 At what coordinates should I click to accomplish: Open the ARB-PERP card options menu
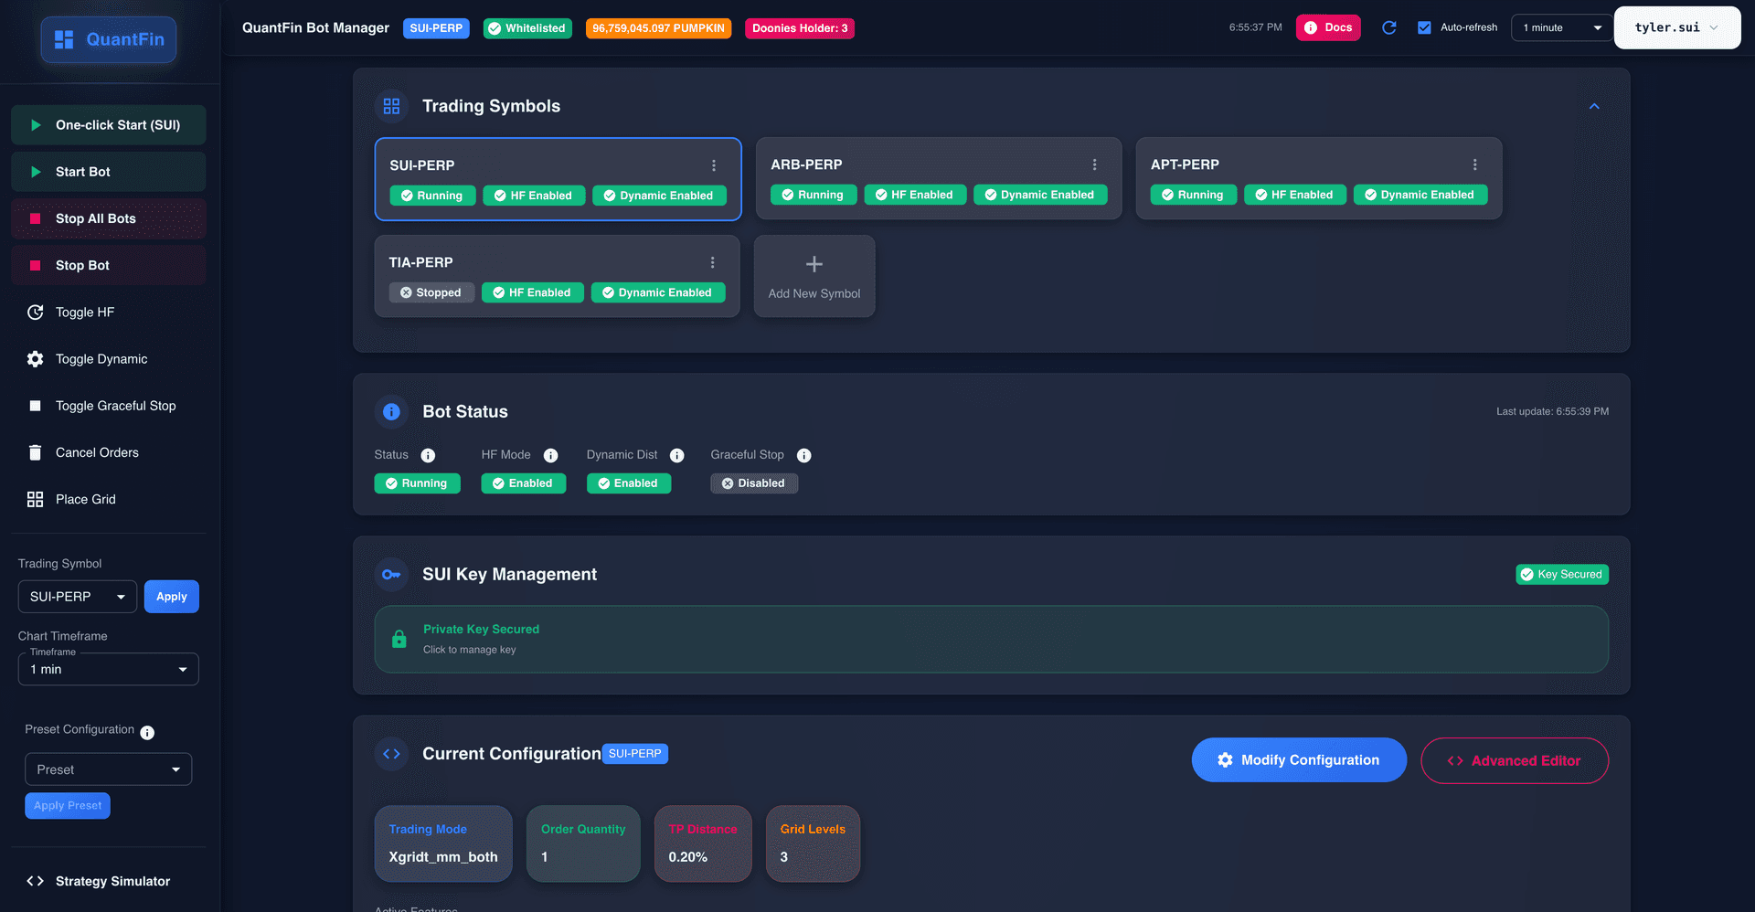(x=1094, y=164)
